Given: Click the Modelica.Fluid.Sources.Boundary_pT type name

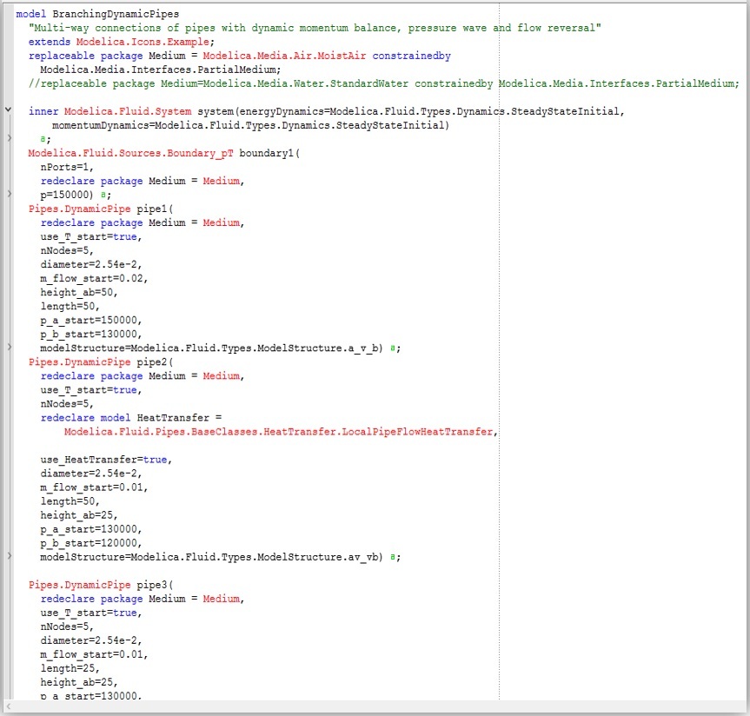Looking at the screenshot, I should click(130, 153).
